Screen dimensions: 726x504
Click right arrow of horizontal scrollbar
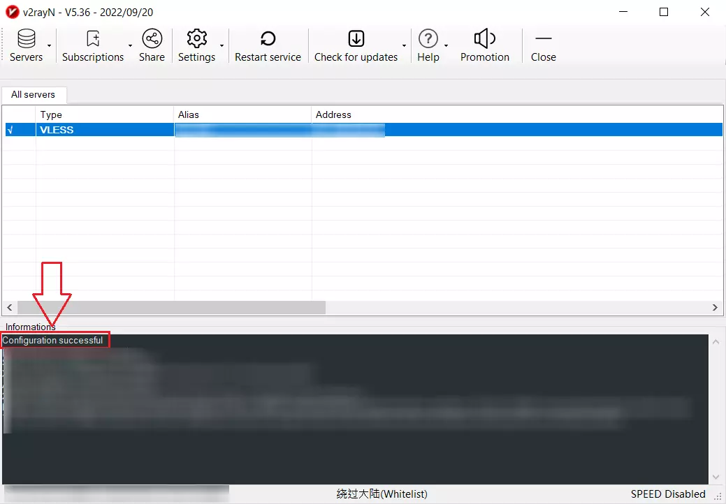tap(715, 307)
